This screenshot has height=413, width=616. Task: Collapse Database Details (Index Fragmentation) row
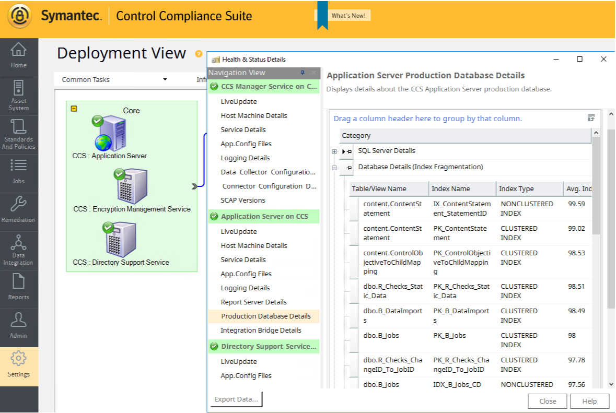pyautogui.click(x=334, y=168)
